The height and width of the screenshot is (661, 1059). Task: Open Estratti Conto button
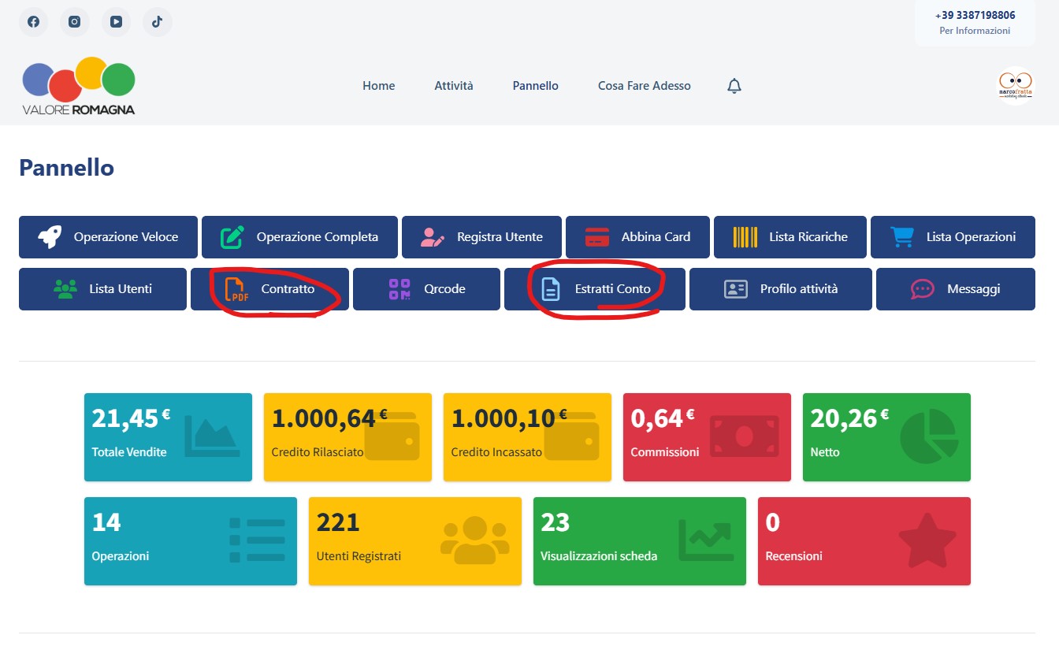pos(596,289)
